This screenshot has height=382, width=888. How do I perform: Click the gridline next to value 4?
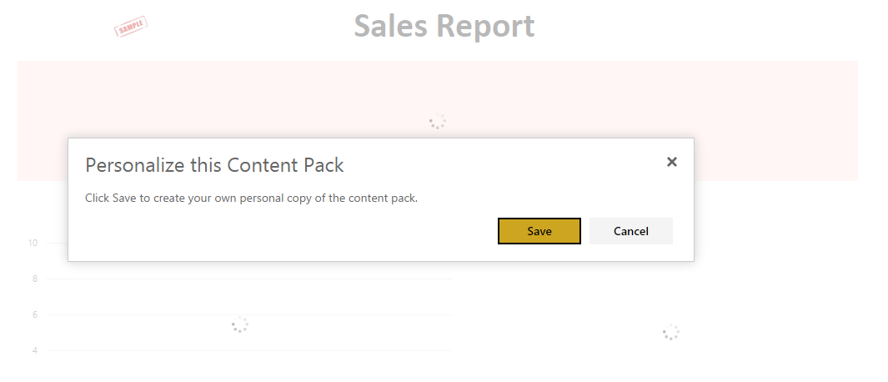click(249, 351)
